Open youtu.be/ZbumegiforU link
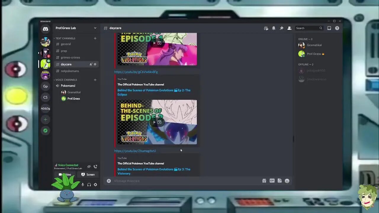This screenshot has height=213, width=379. 135,151
